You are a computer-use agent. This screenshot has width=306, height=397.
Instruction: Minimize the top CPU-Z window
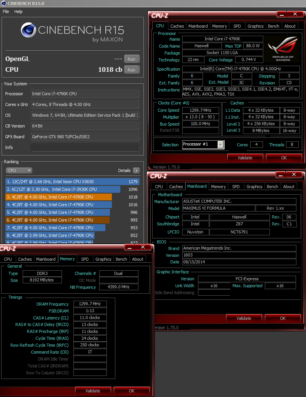[282, 14]
